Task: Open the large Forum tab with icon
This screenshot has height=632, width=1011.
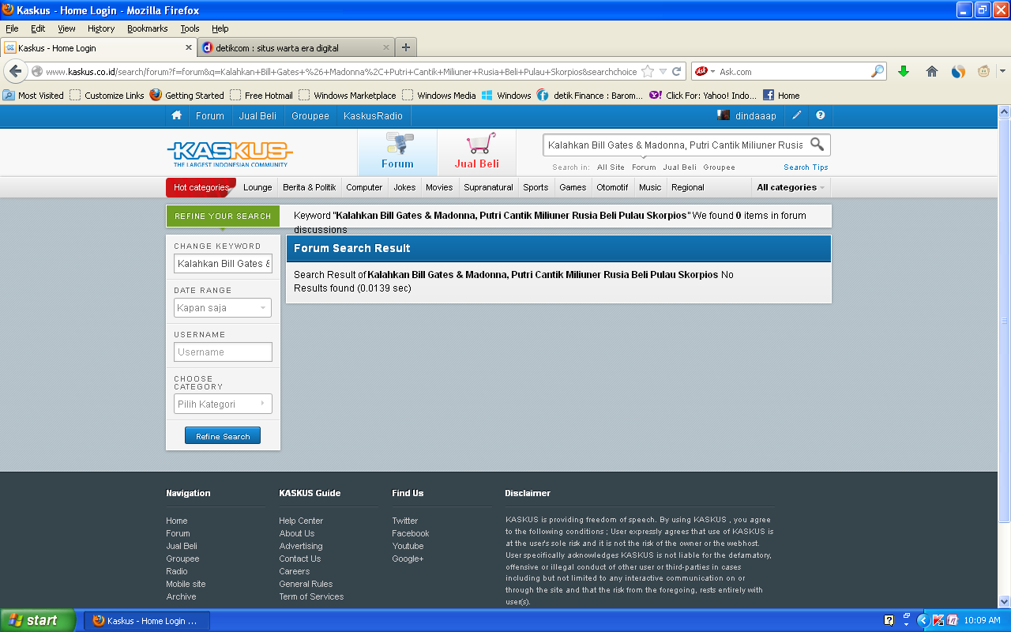Action: tap(397, 152)
